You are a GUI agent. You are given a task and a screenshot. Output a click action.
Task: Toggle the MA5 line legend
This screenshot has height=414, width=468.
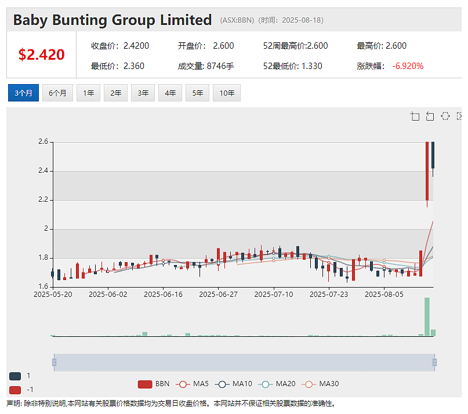193,384
